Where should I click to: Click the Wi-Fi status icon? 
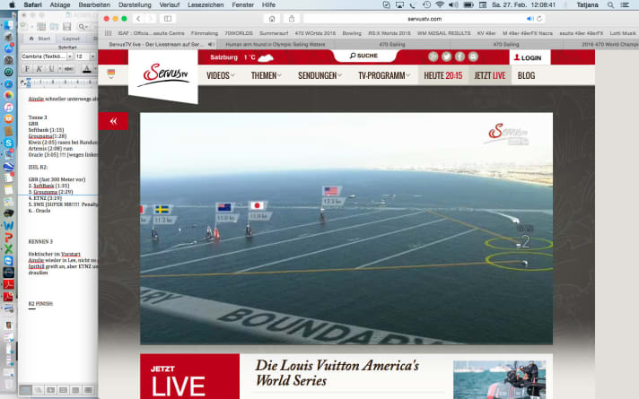[x=440, y=4]
